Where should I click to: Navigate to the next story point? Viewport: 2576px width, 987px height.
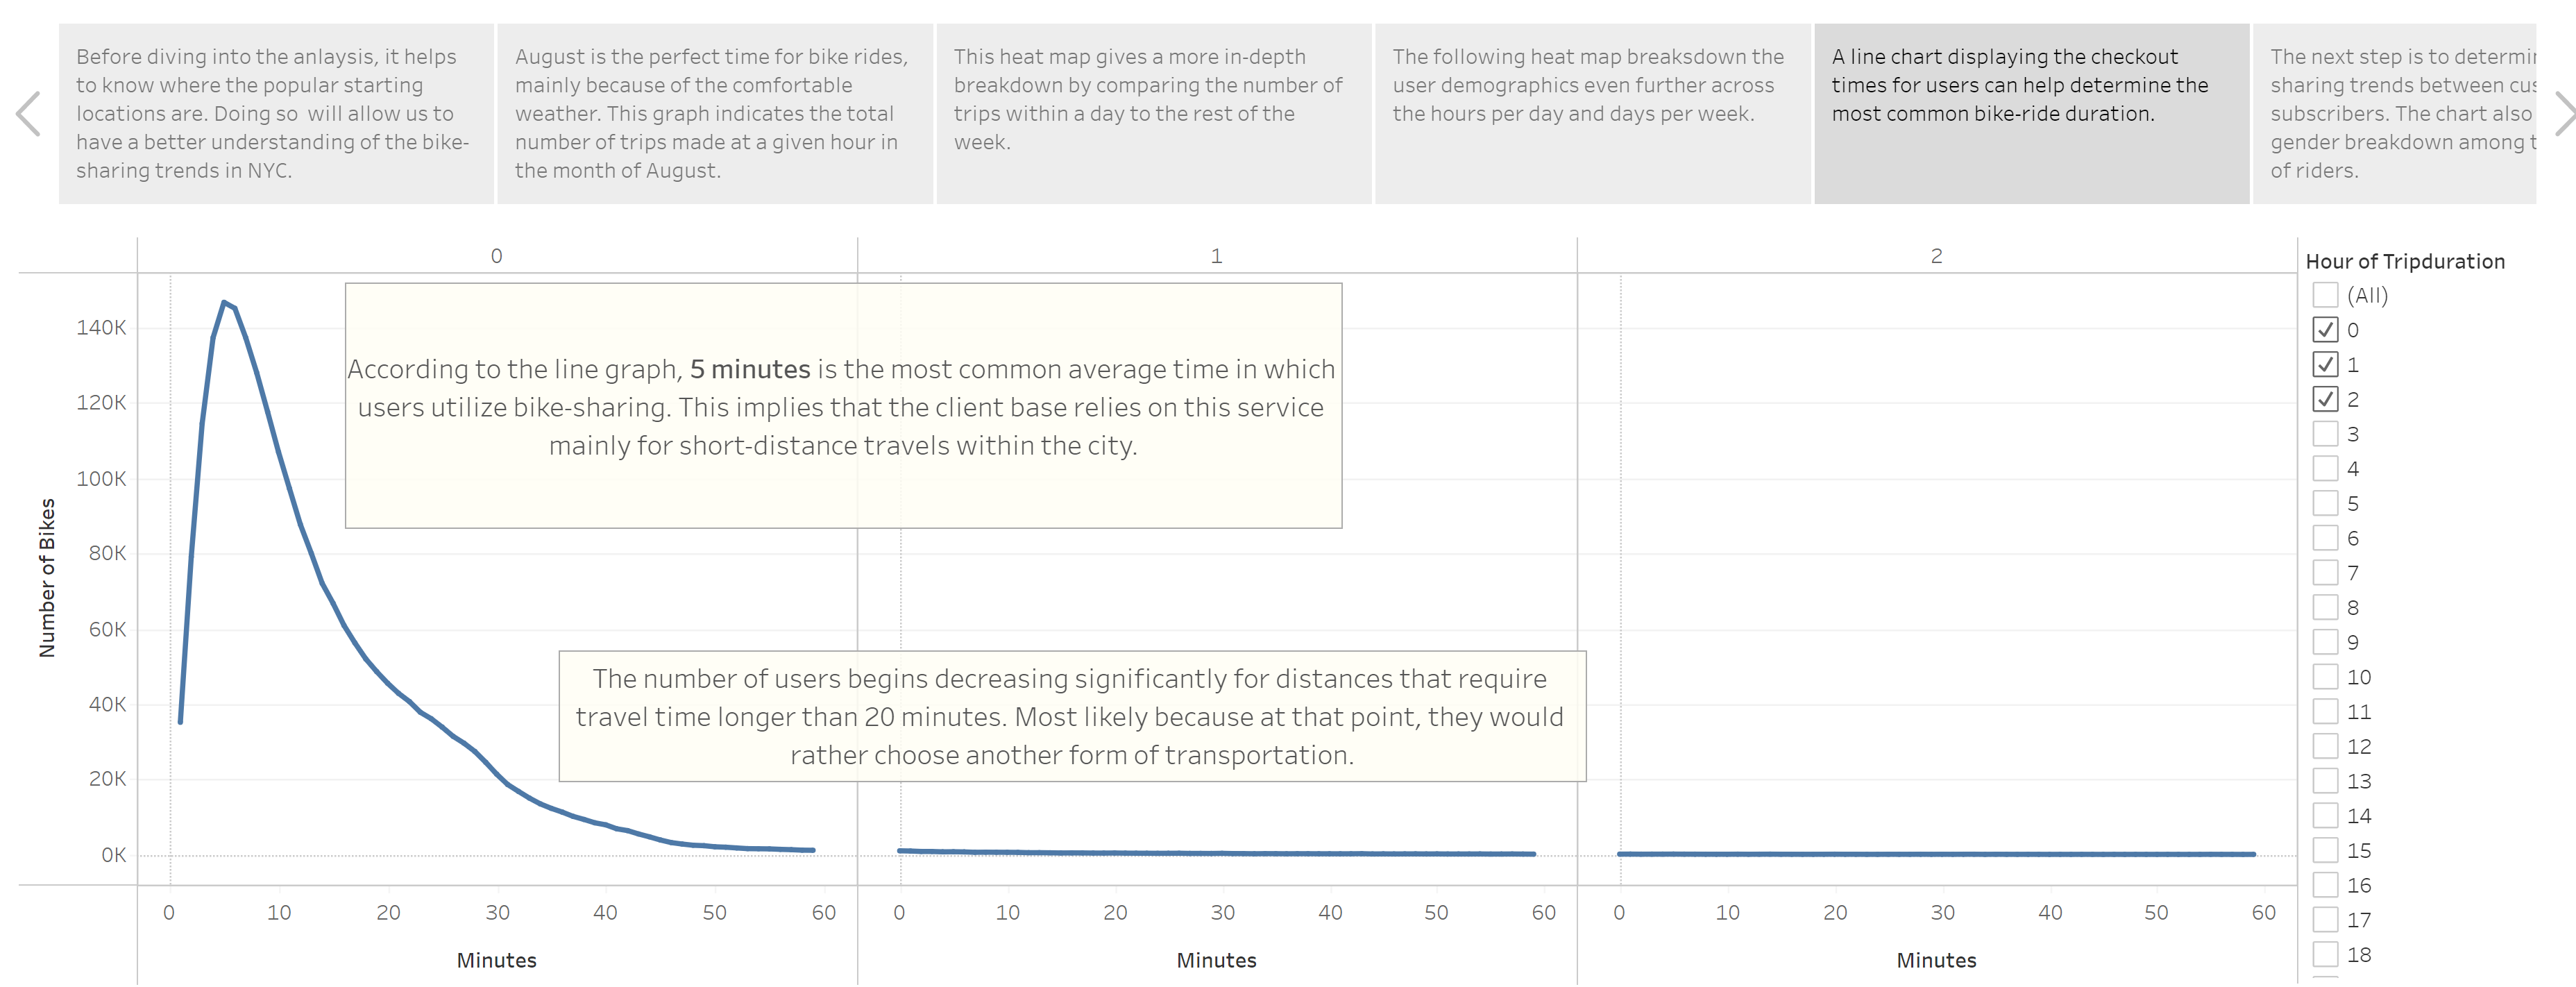pyautogui.click(x=2564, y=114)
